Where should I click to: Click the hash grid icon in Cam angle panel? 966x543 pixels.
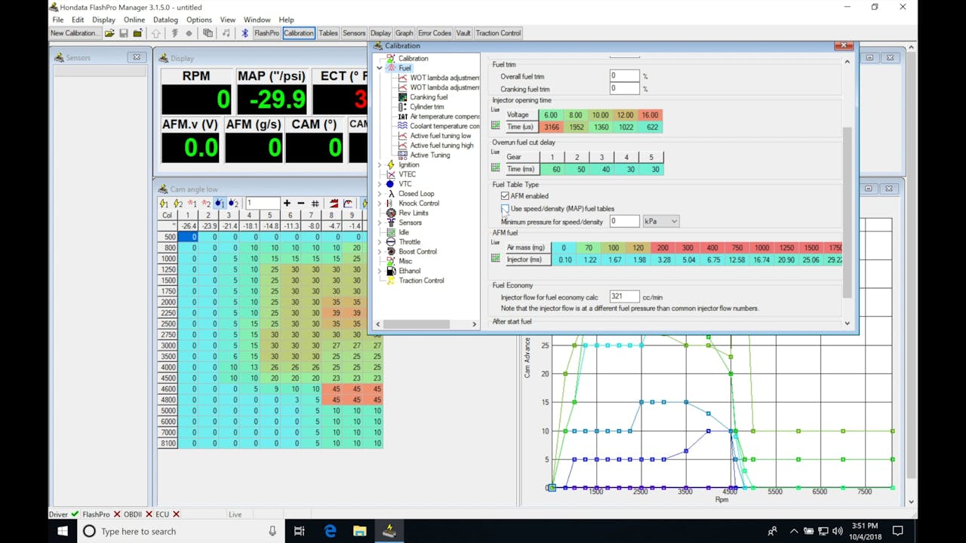[x=316, y=202]
